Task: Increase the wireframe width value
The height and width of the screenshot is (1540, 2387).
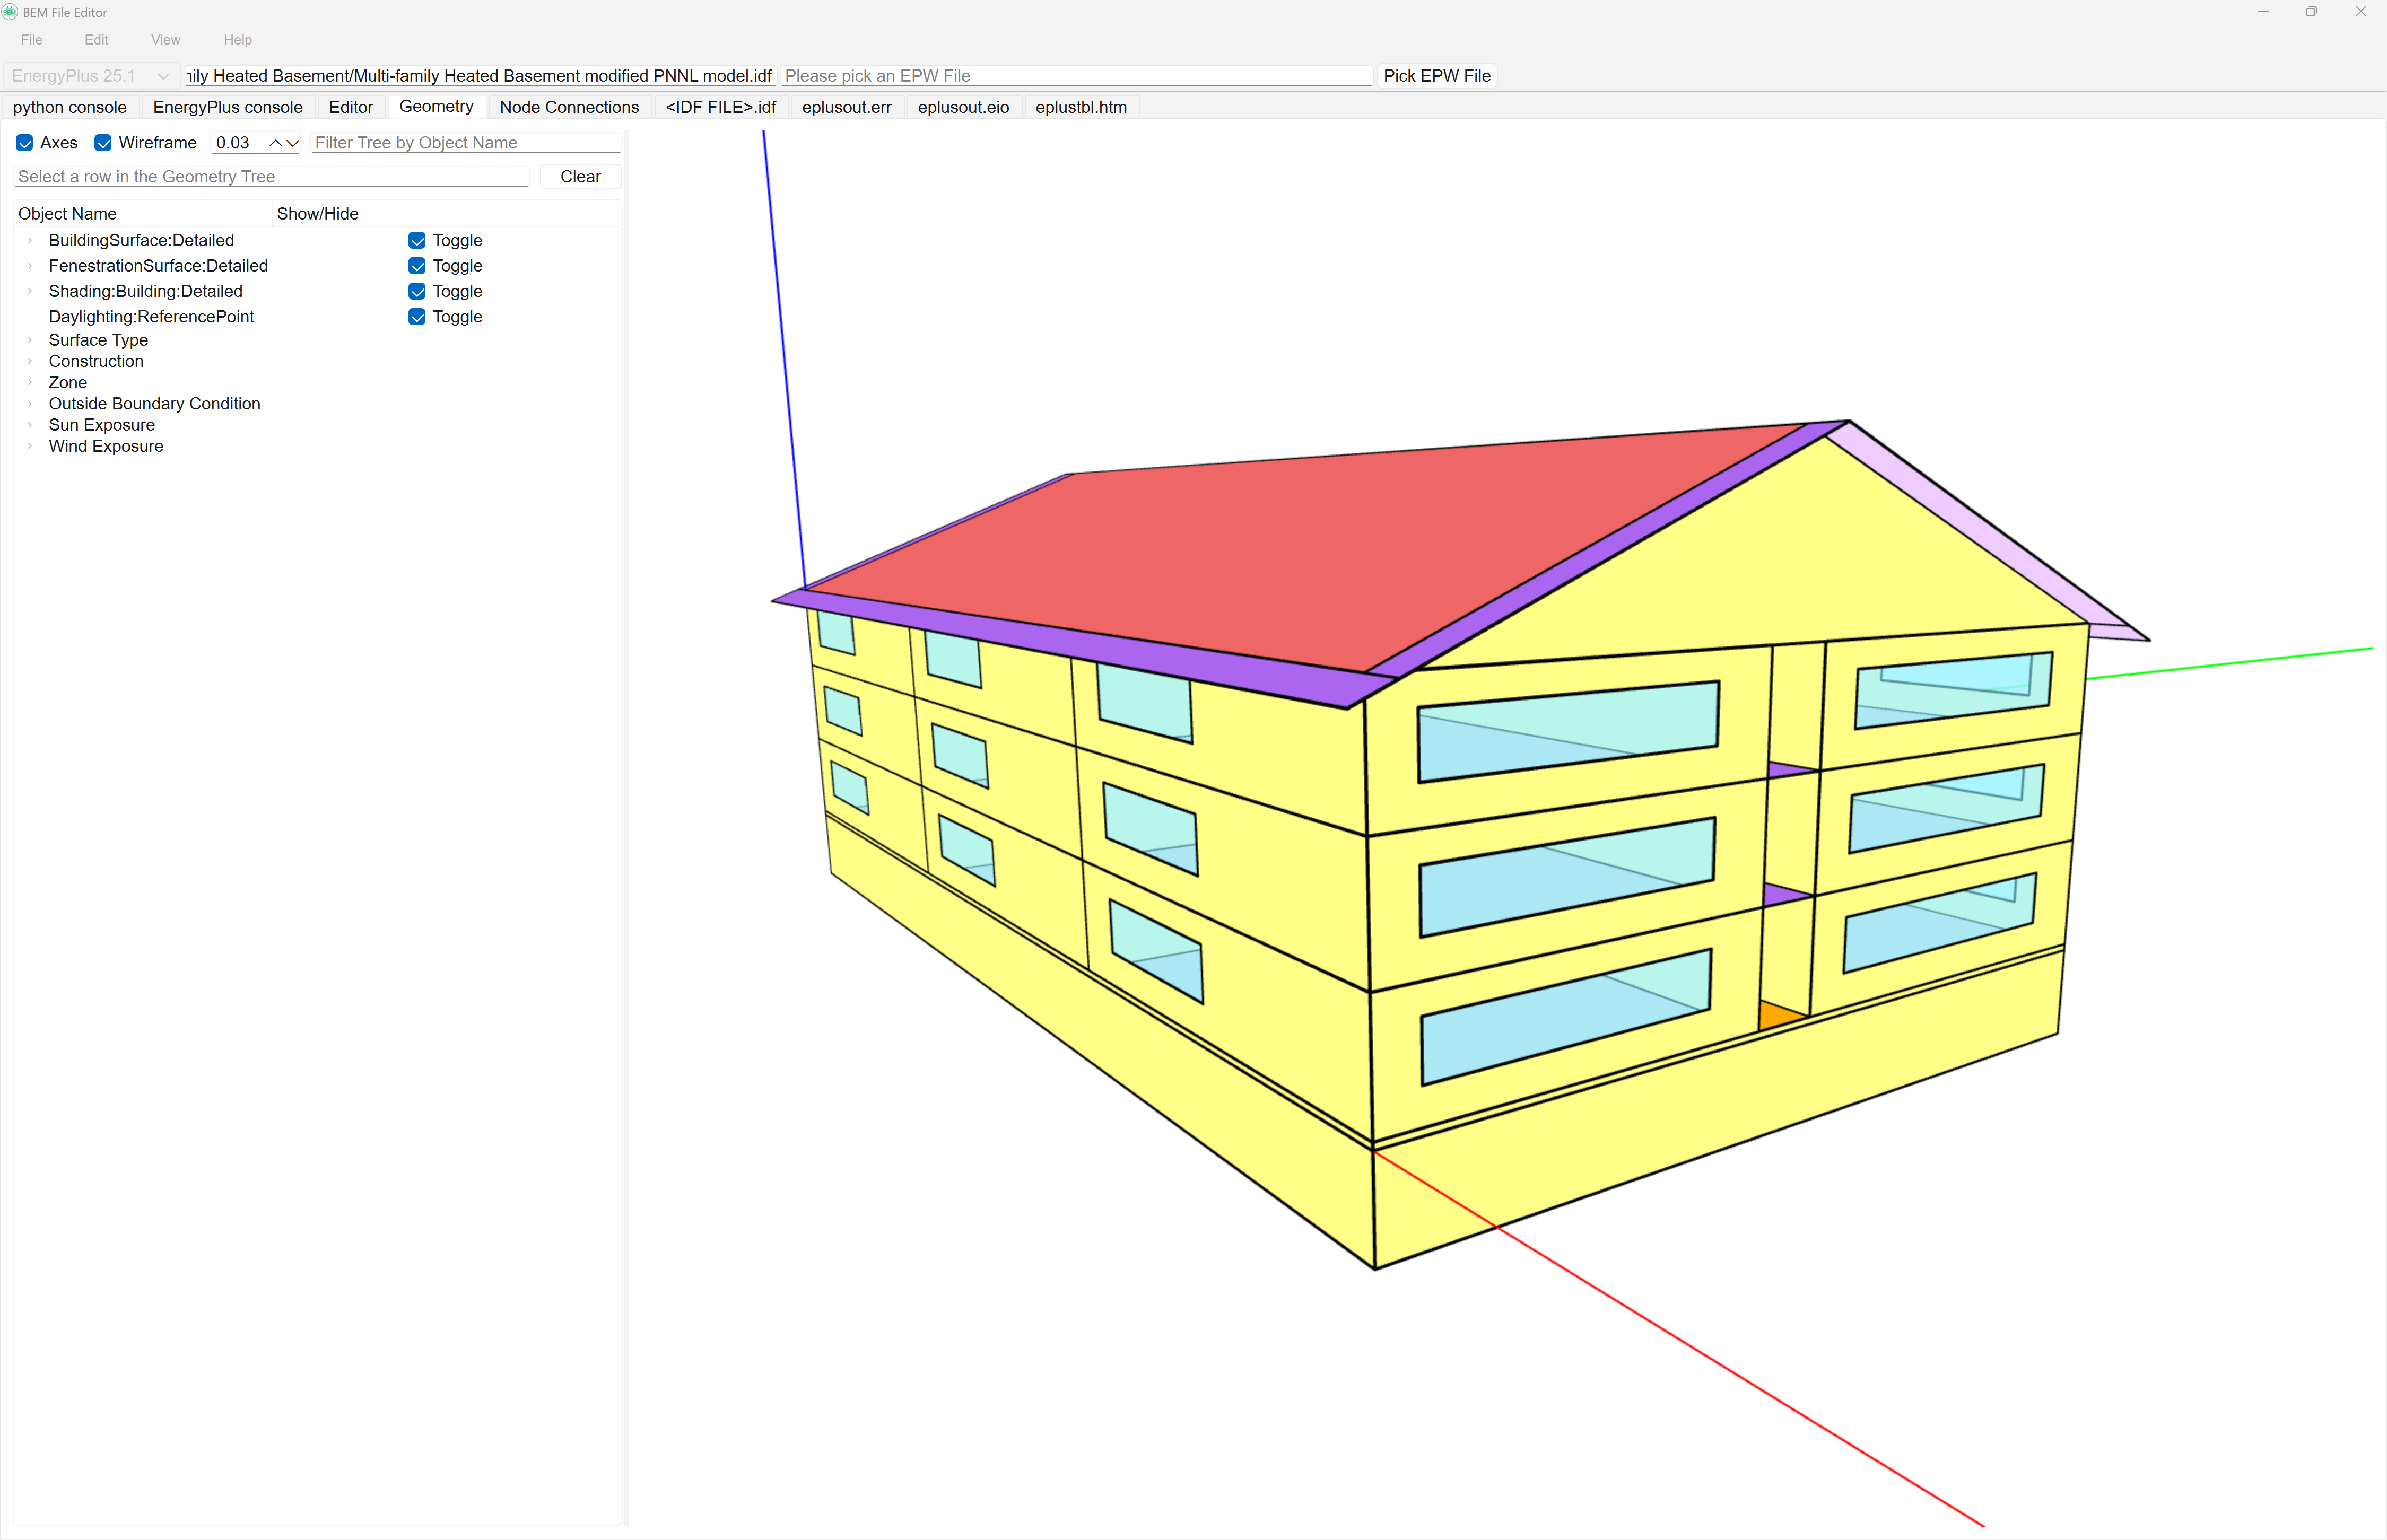Action: (x=275, y=143)
